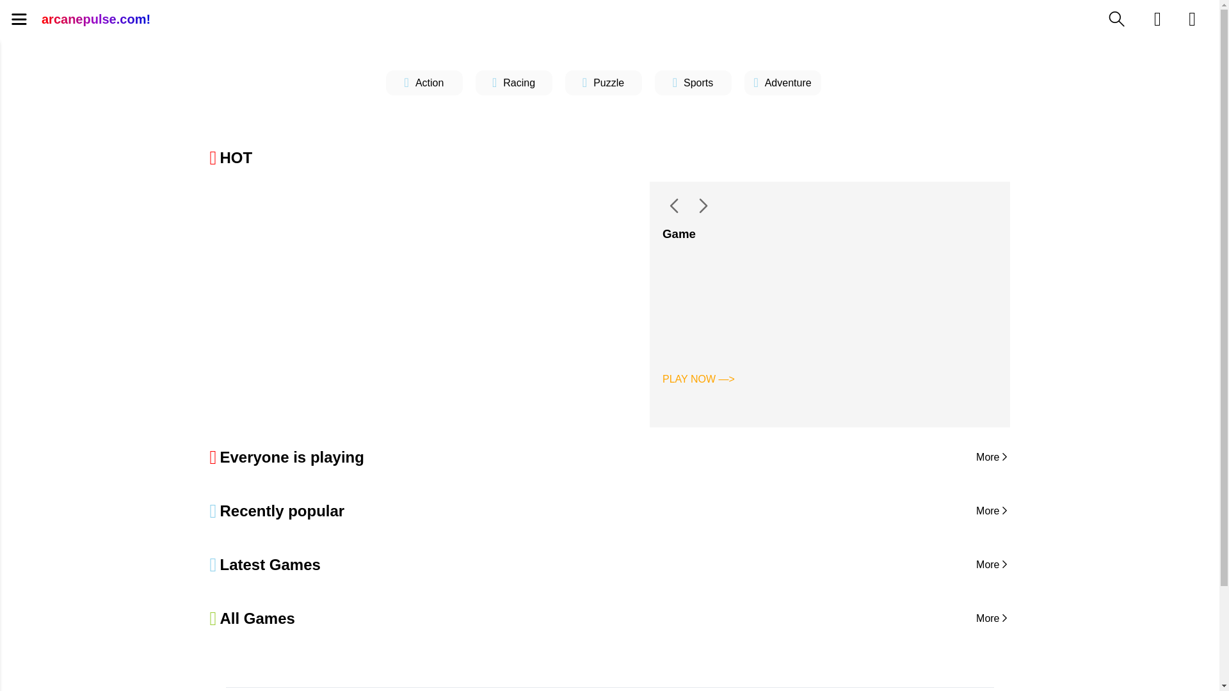Select the Racing category
The width and height of the screenshot is (1229, 691).
point(513,83)
